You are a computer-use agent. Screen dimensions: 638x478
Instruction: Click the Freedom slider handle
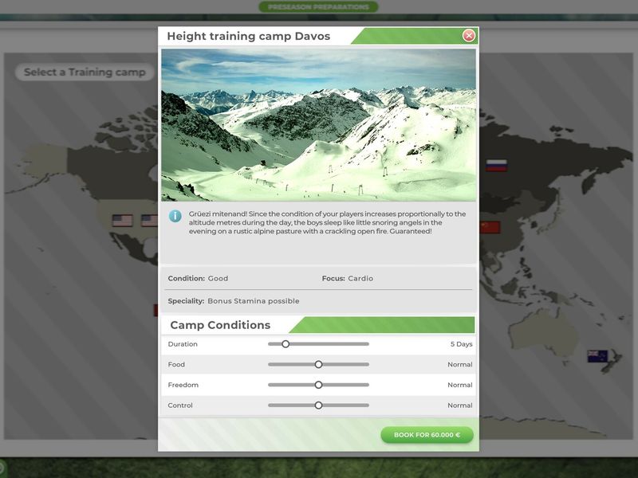click(318, 385)
